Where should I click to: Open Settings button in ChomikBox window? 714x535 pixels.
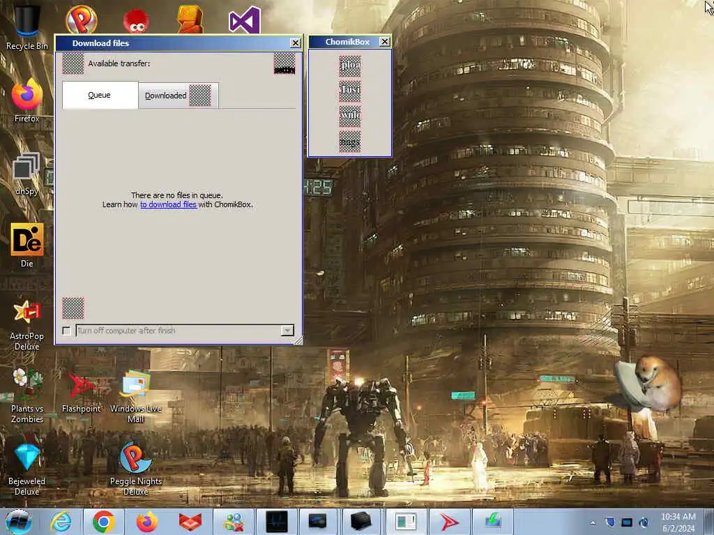pos(350,142)
